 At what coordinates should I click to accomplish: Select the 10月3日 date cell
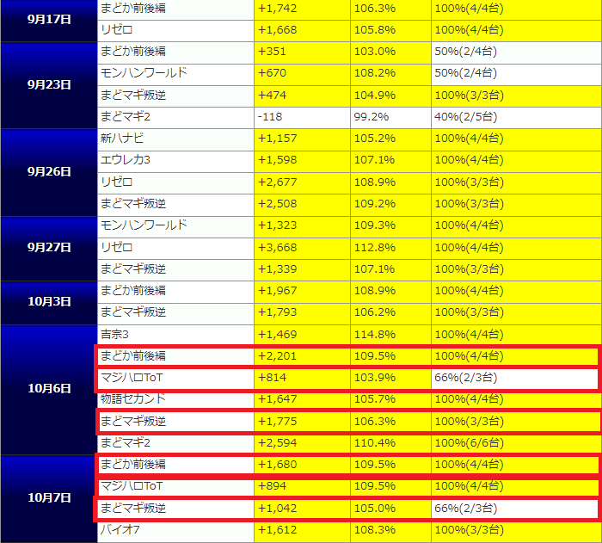click(x=49, y=302)
